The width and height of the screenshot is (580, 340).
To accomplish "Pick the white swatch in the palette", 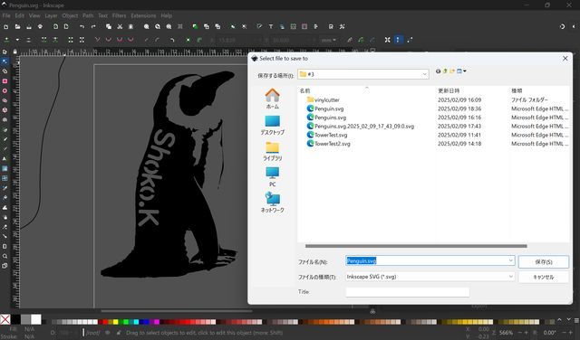I will (x=36, y=319).
